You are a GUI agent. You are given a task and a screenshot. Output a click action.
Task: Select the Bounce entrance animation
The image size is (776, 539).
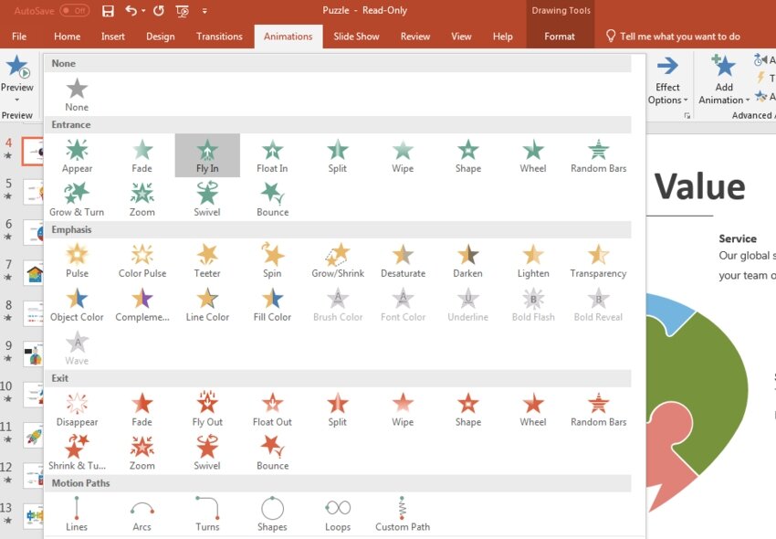272,198
